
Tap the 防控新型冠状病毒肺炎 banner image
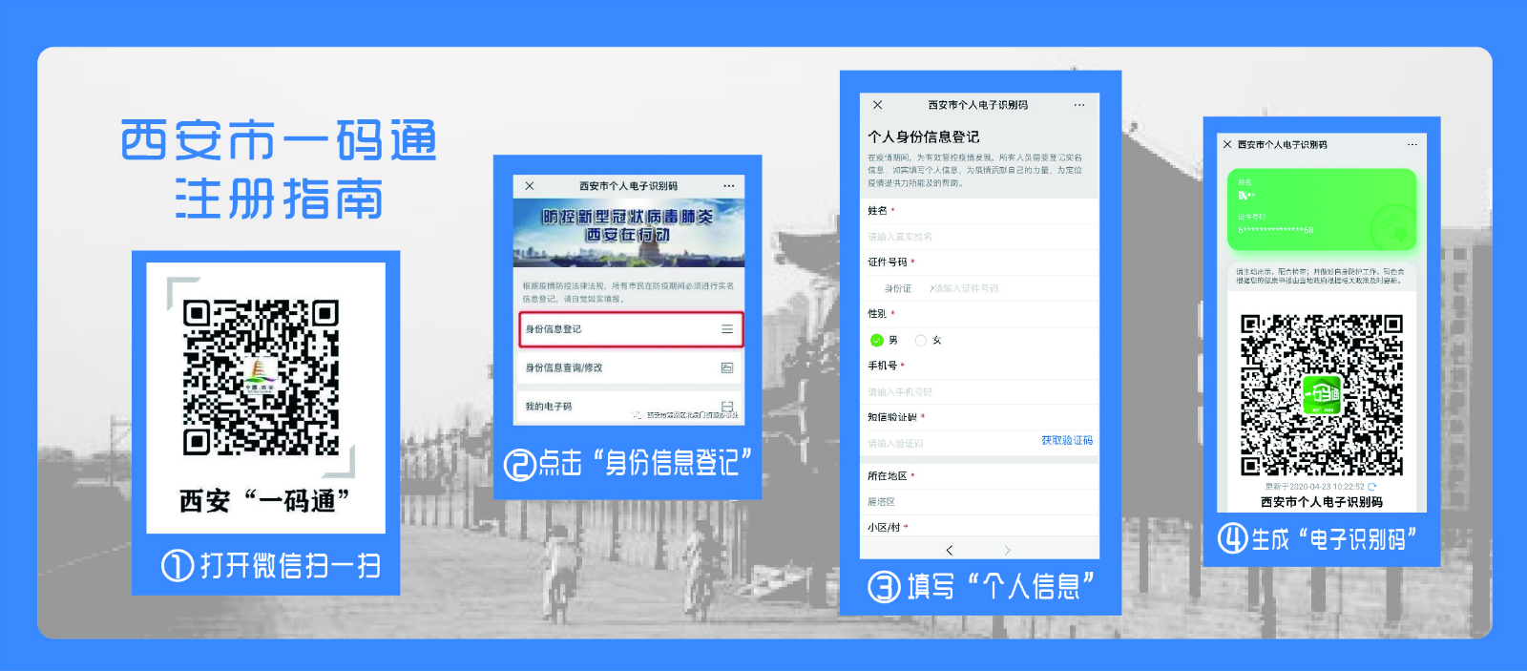point(629,232)
